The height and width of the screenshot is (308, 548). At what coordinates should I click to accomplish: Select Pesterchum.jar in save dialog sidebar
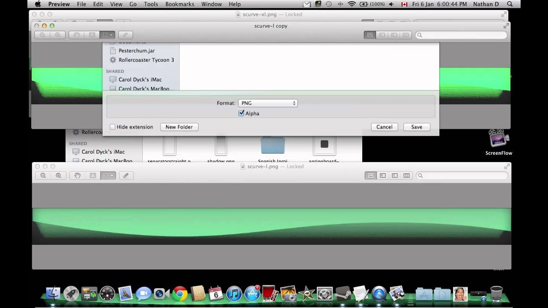[x=137, y=50]
